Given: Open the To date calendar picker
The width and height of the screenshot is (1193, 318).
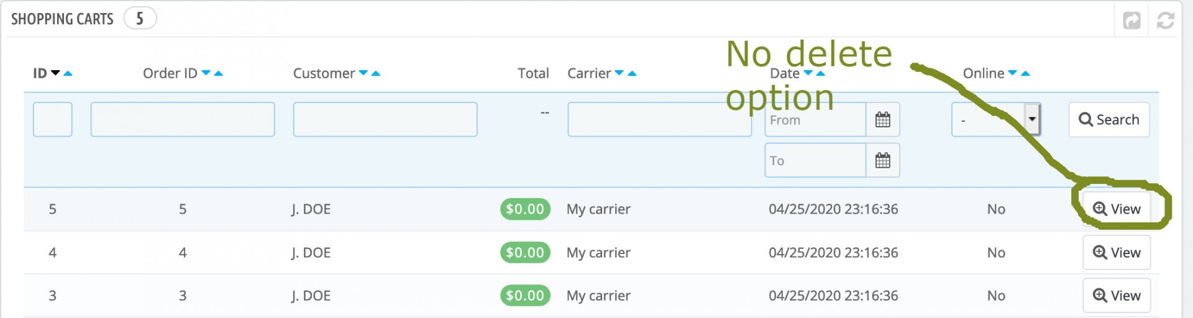Looking at the screenshot, I should click(x=882, y=160).
